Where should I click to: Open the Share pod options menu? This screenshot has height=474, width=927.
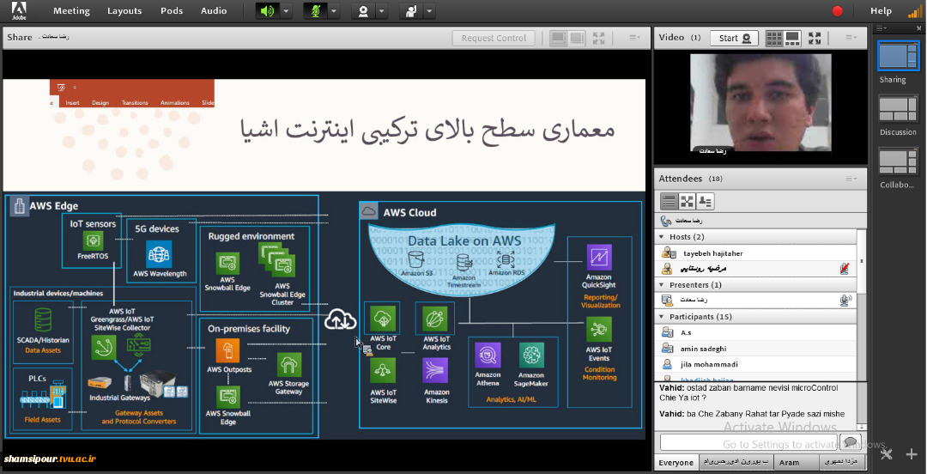point(634,38)
